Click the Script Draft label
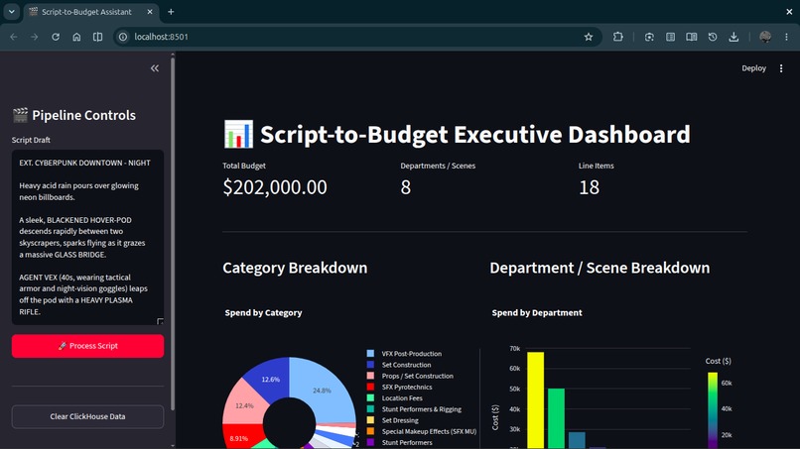This screenshot has height=449, width=800. coord(31,140)
